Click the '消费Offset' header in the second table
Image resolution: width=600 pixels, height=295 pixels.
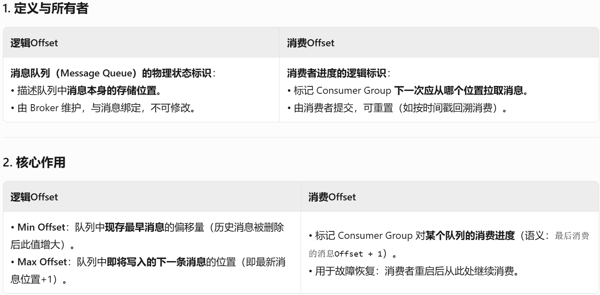pyautogui.click(x=332, y=197)
